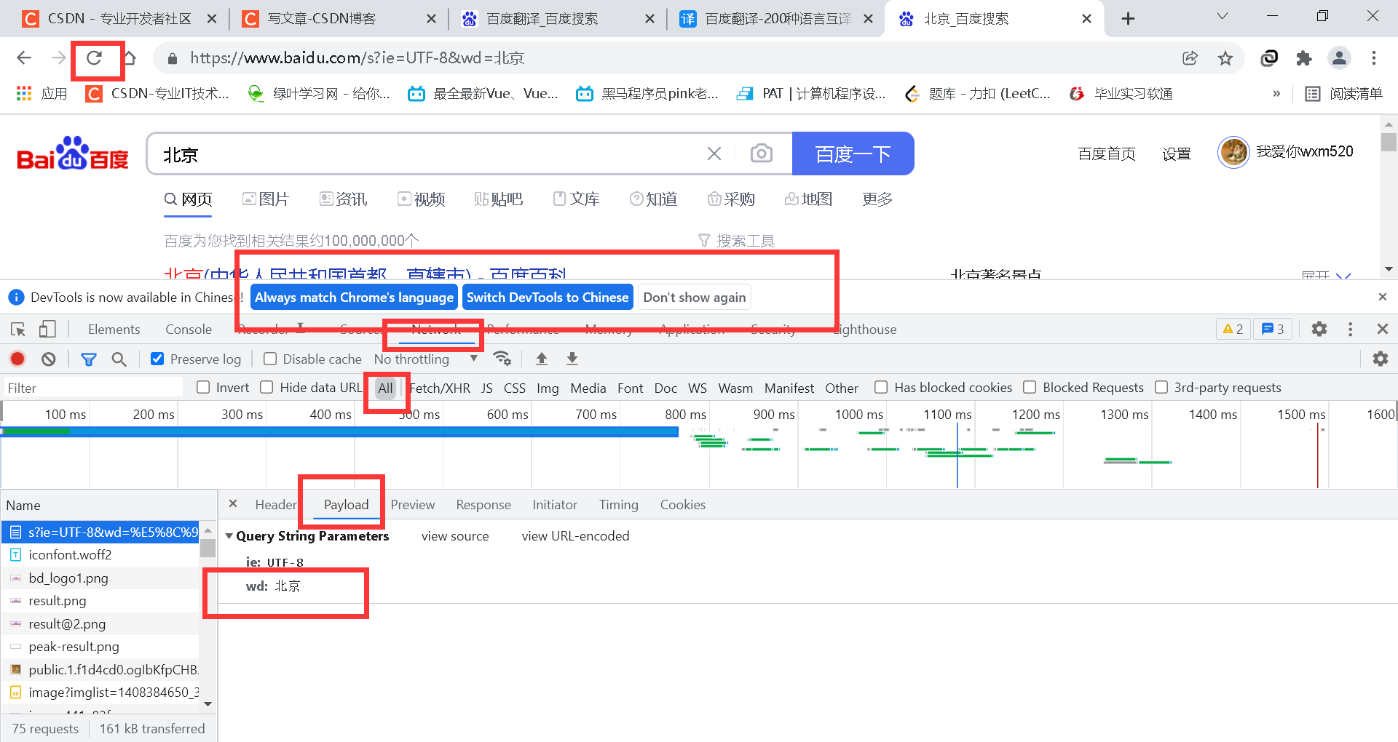Bookmark this page with the star icon
This screenshot has height=742, width=1398.
point(1225,58)
